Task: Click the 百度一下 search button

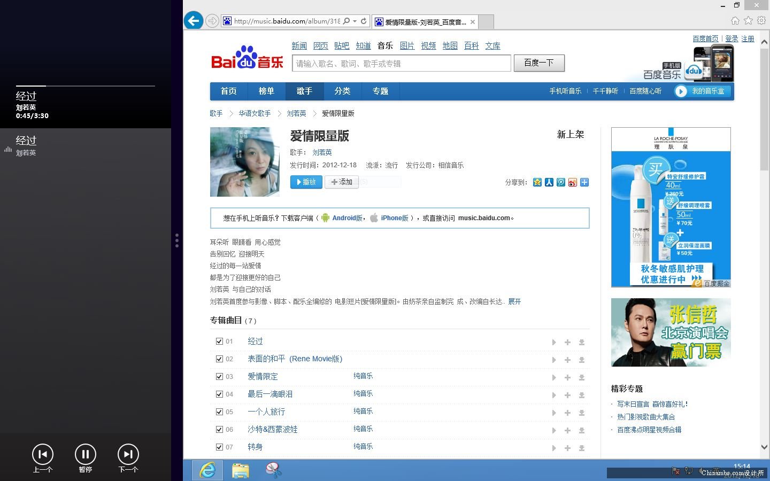Action: pyautogui.click(x=539, y=63)
